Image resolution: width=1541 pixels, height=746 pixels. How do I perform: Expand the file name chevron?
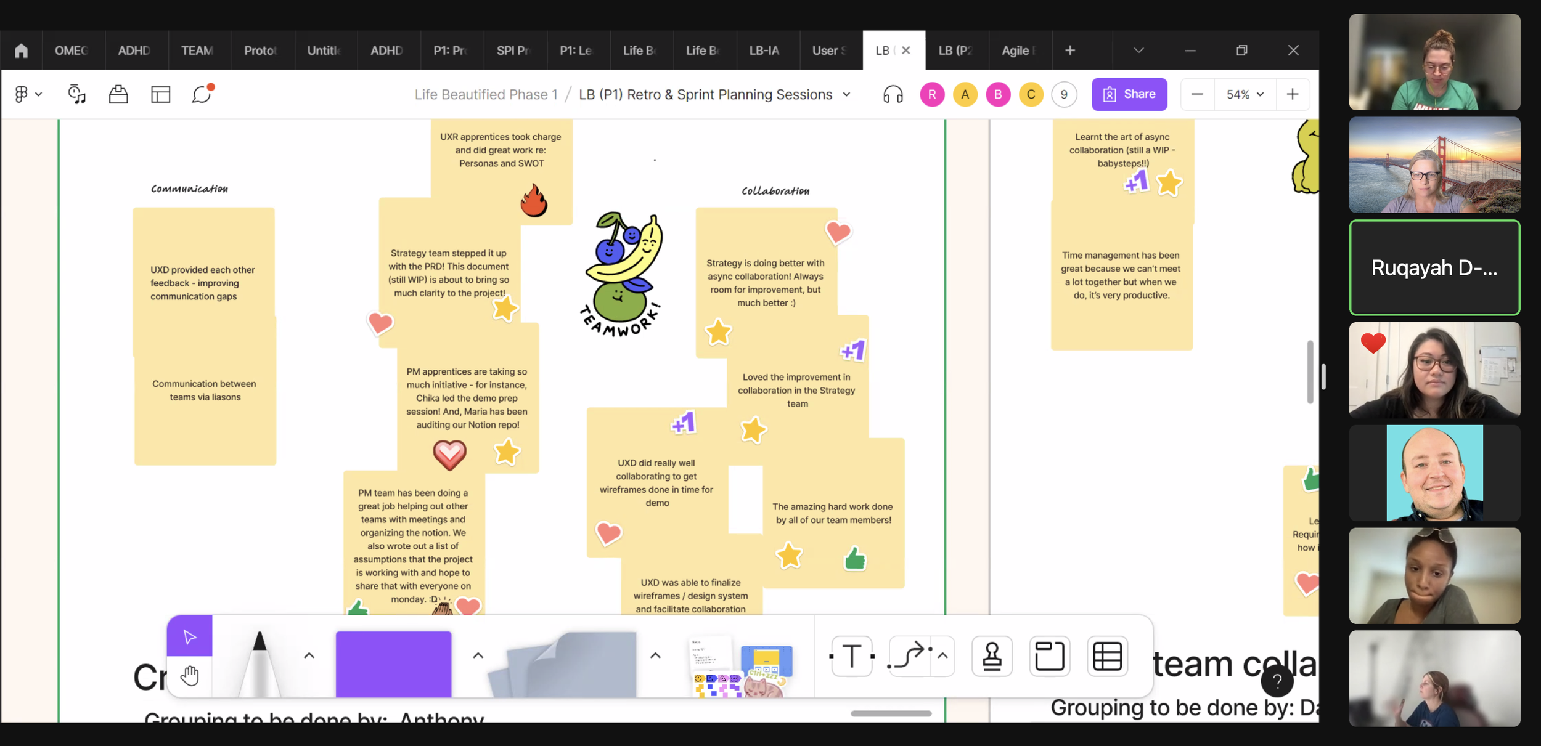tap(847, 94)
